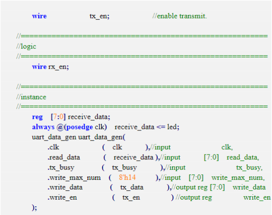Click the '.read_data' port name
Image resolution: width=272 pixels, height=215 pixels.
tap(64, 158)
